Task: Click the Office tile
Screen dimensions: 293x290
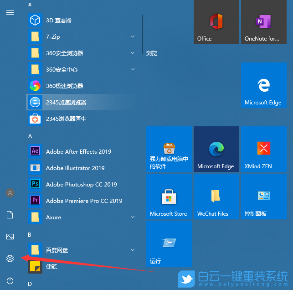Action: click(x=216, y=22)
